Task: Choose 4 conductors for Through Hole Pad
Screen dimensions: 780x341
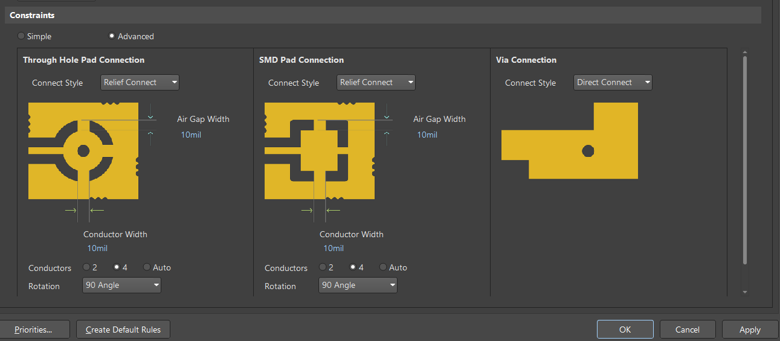Action: [x=117, y=267]
